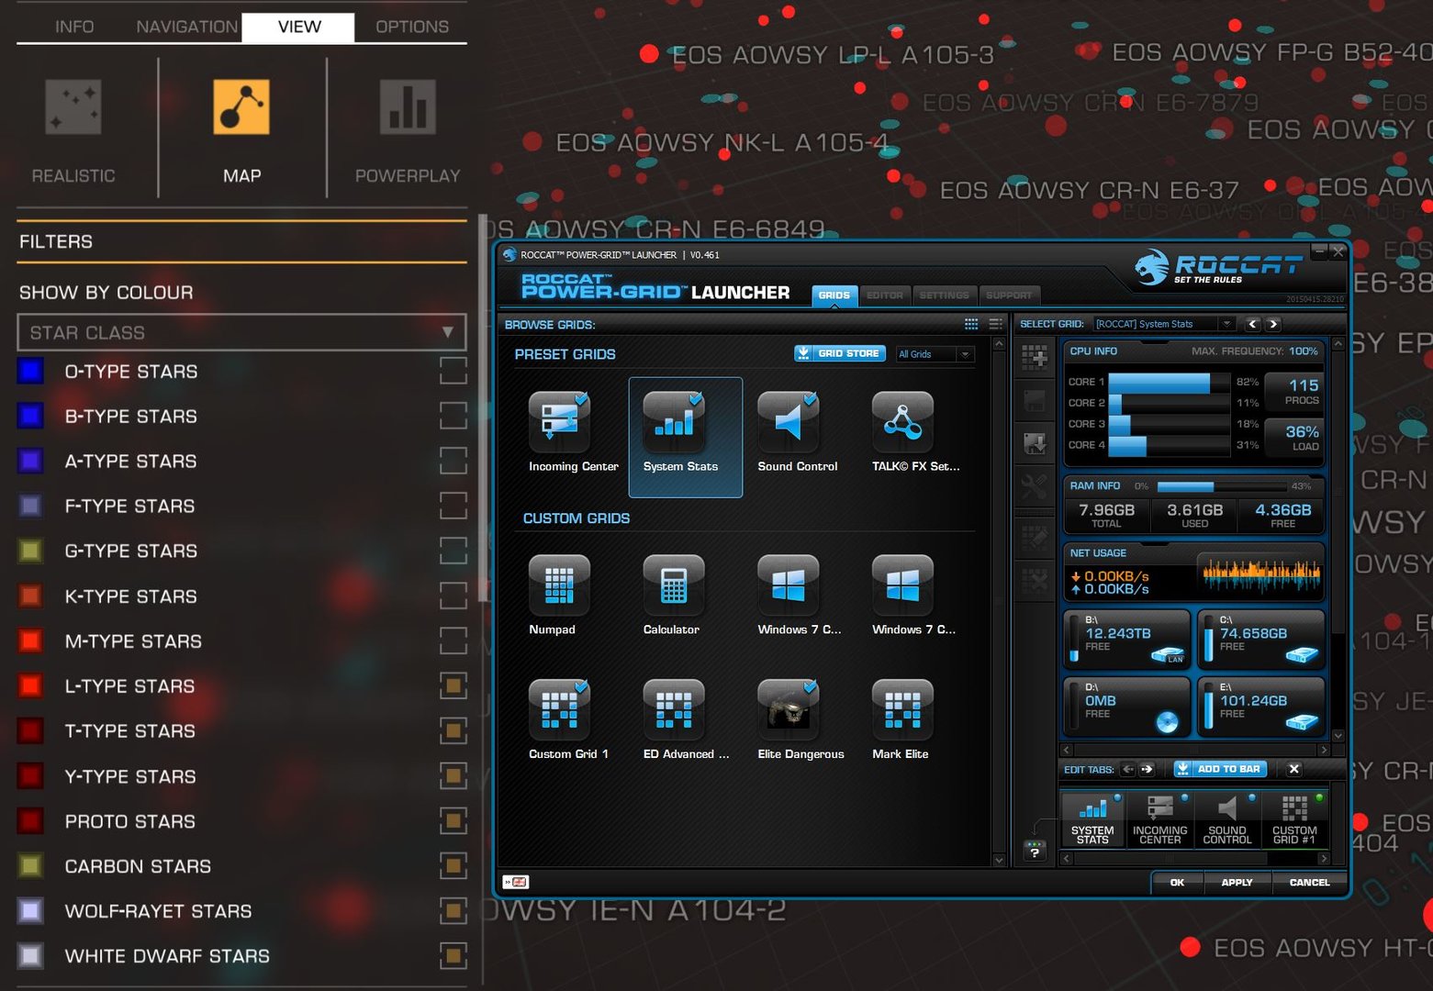Viewport: 1433px width, 991px height.
Task: Click the F-Type Stars colour swatch
Action: 30,506
